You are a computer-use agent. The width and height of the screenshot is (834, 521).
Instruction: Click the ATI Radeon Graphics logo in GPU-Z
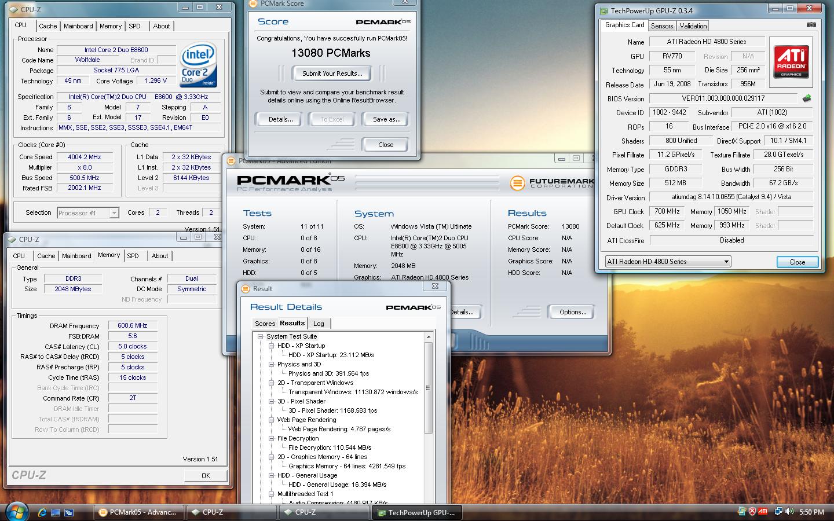[x=791, y=62]
